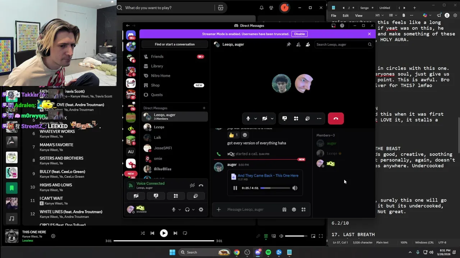Send a gift from message bar
Image resolution: width=460 pixels, height=258 pixels.
(x=284, y=210)
